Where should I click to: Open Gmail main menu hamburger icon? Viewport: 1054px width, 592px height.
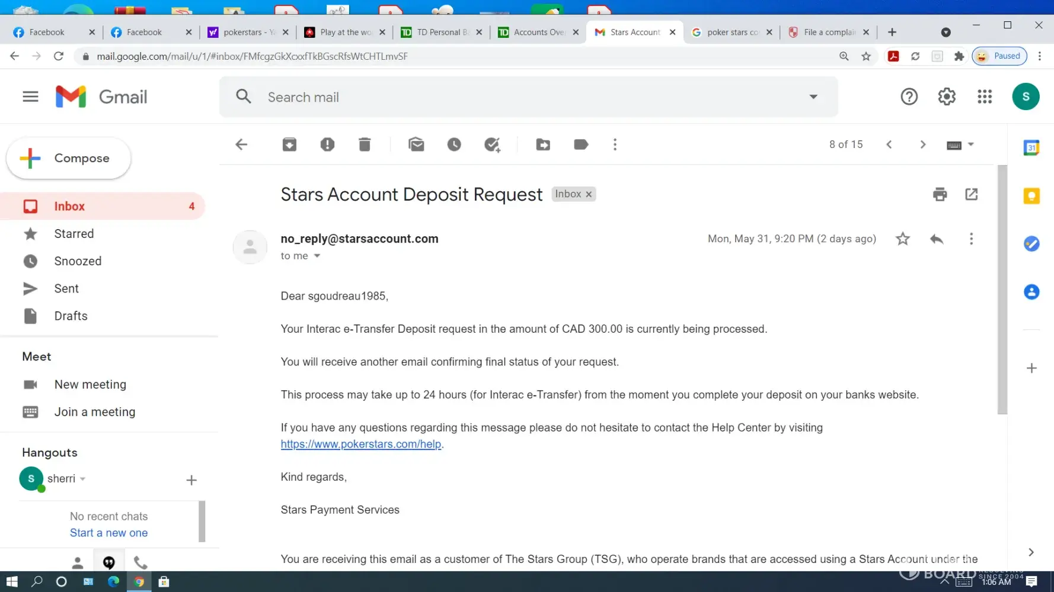coord(30,96)
